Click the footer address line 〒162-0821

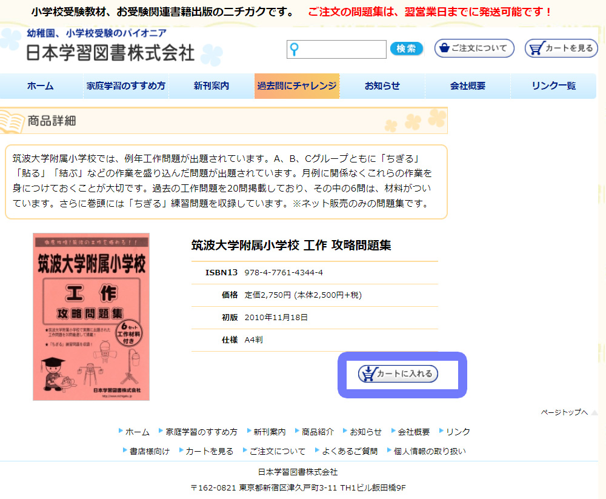pyautogui.click(x=298, y=487)
